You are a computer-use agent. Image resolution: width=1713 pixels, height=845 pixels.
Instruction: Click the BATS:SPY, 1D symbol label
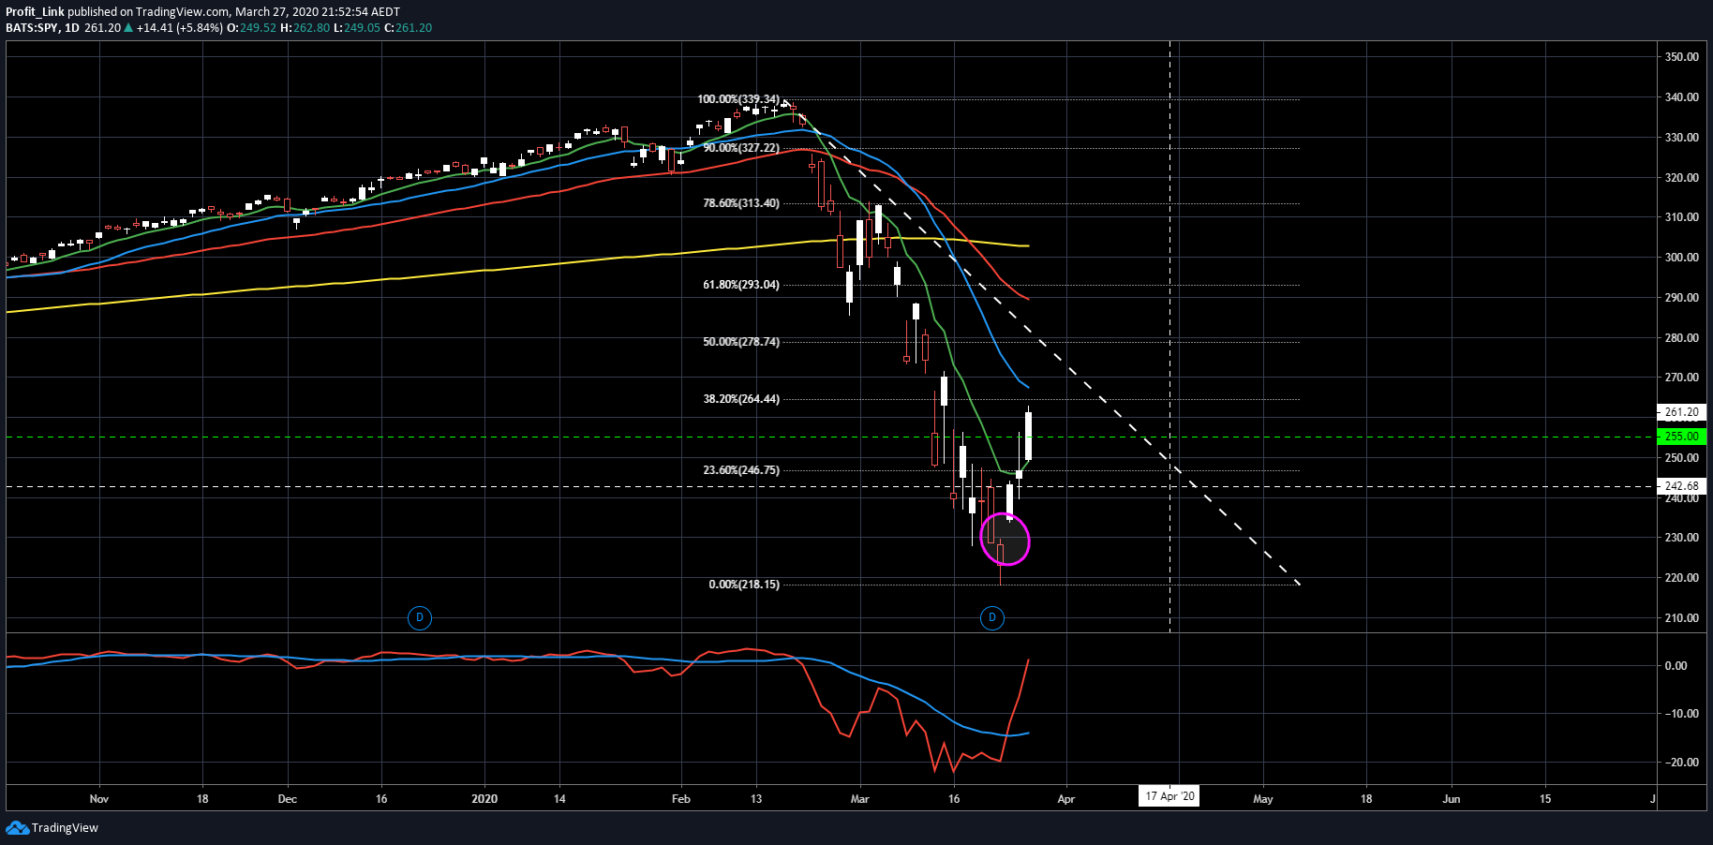42,28
